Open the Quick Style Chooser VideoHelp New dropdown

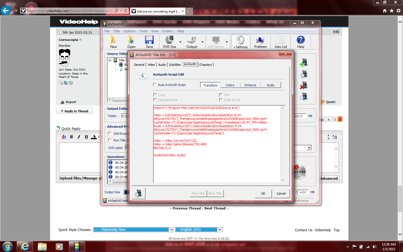tap(133, 230)
